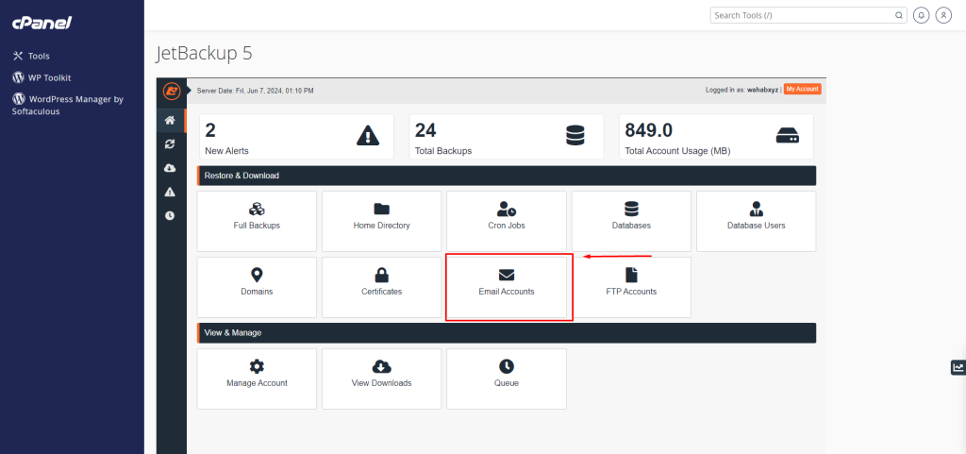Click the cloud download sidebar icon
Image resolution: width=966 pixels, height=454 pixels.
click(x=170, y=168)
